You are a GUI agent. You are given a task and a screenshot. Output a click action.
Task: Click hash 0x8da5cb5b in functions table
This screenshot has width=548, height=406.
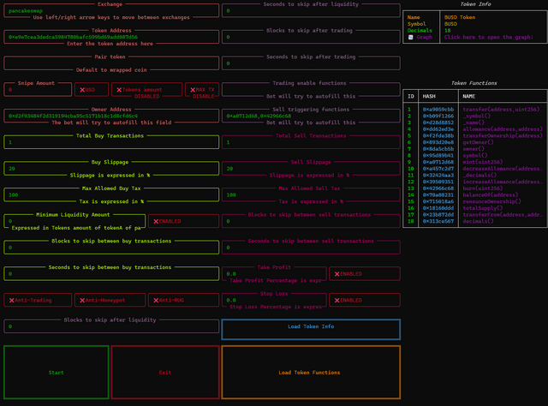coord(438,149)
